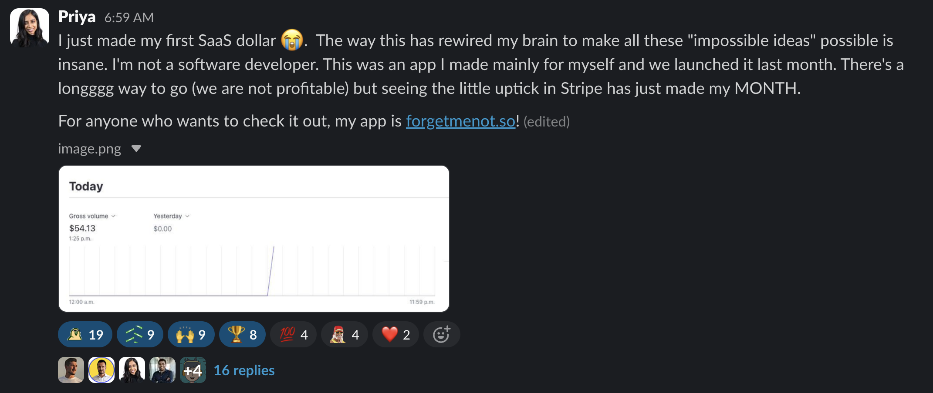Click the first replier's avatar
Viewport: 933px width, 393px height.
pyautogui.click(x=71, y=370)
